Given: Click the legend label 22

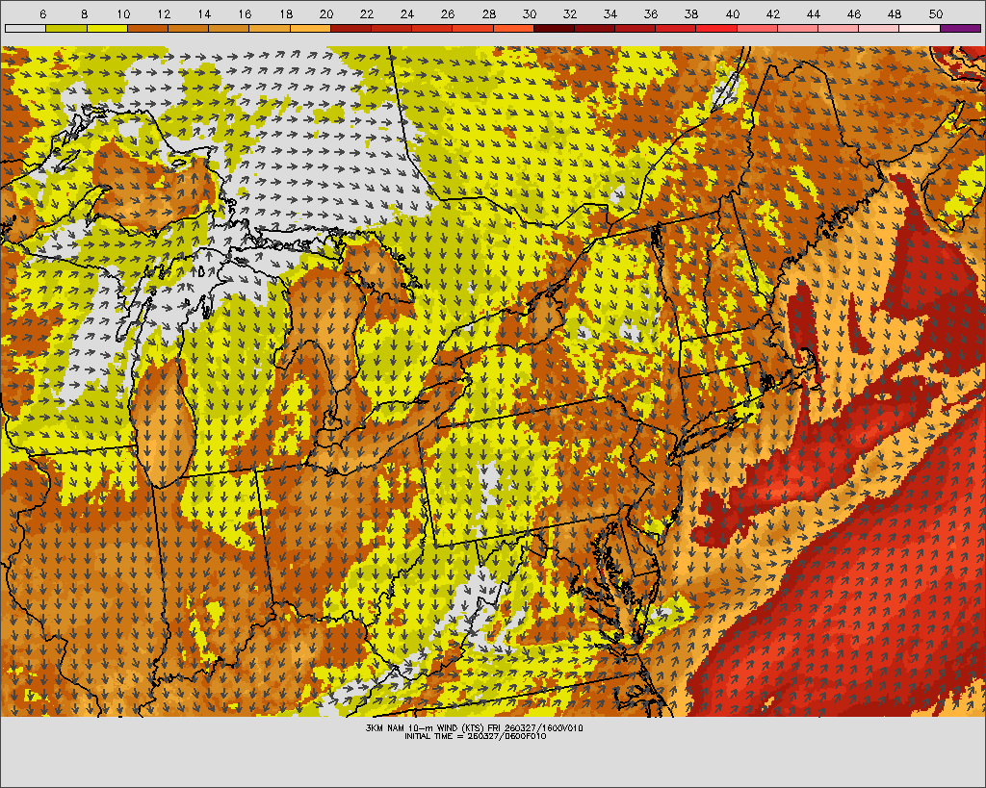Looking at the screenshot, I should click(x=367, y=13).
